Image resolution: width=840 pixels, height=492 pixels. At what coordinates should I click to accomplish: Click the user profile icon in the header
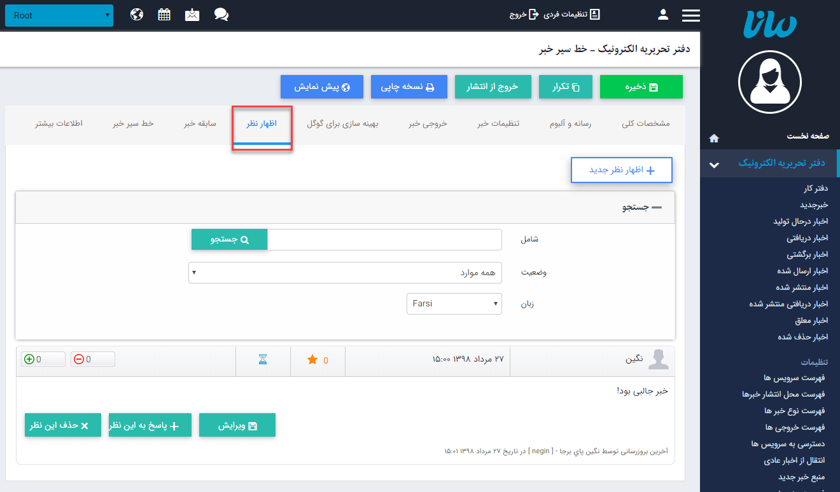(663, 14)
